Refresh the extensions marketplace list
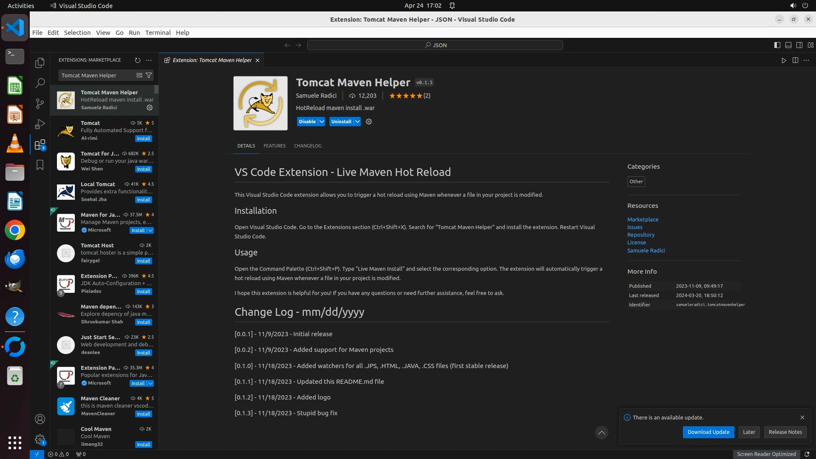 coord(137,60)
